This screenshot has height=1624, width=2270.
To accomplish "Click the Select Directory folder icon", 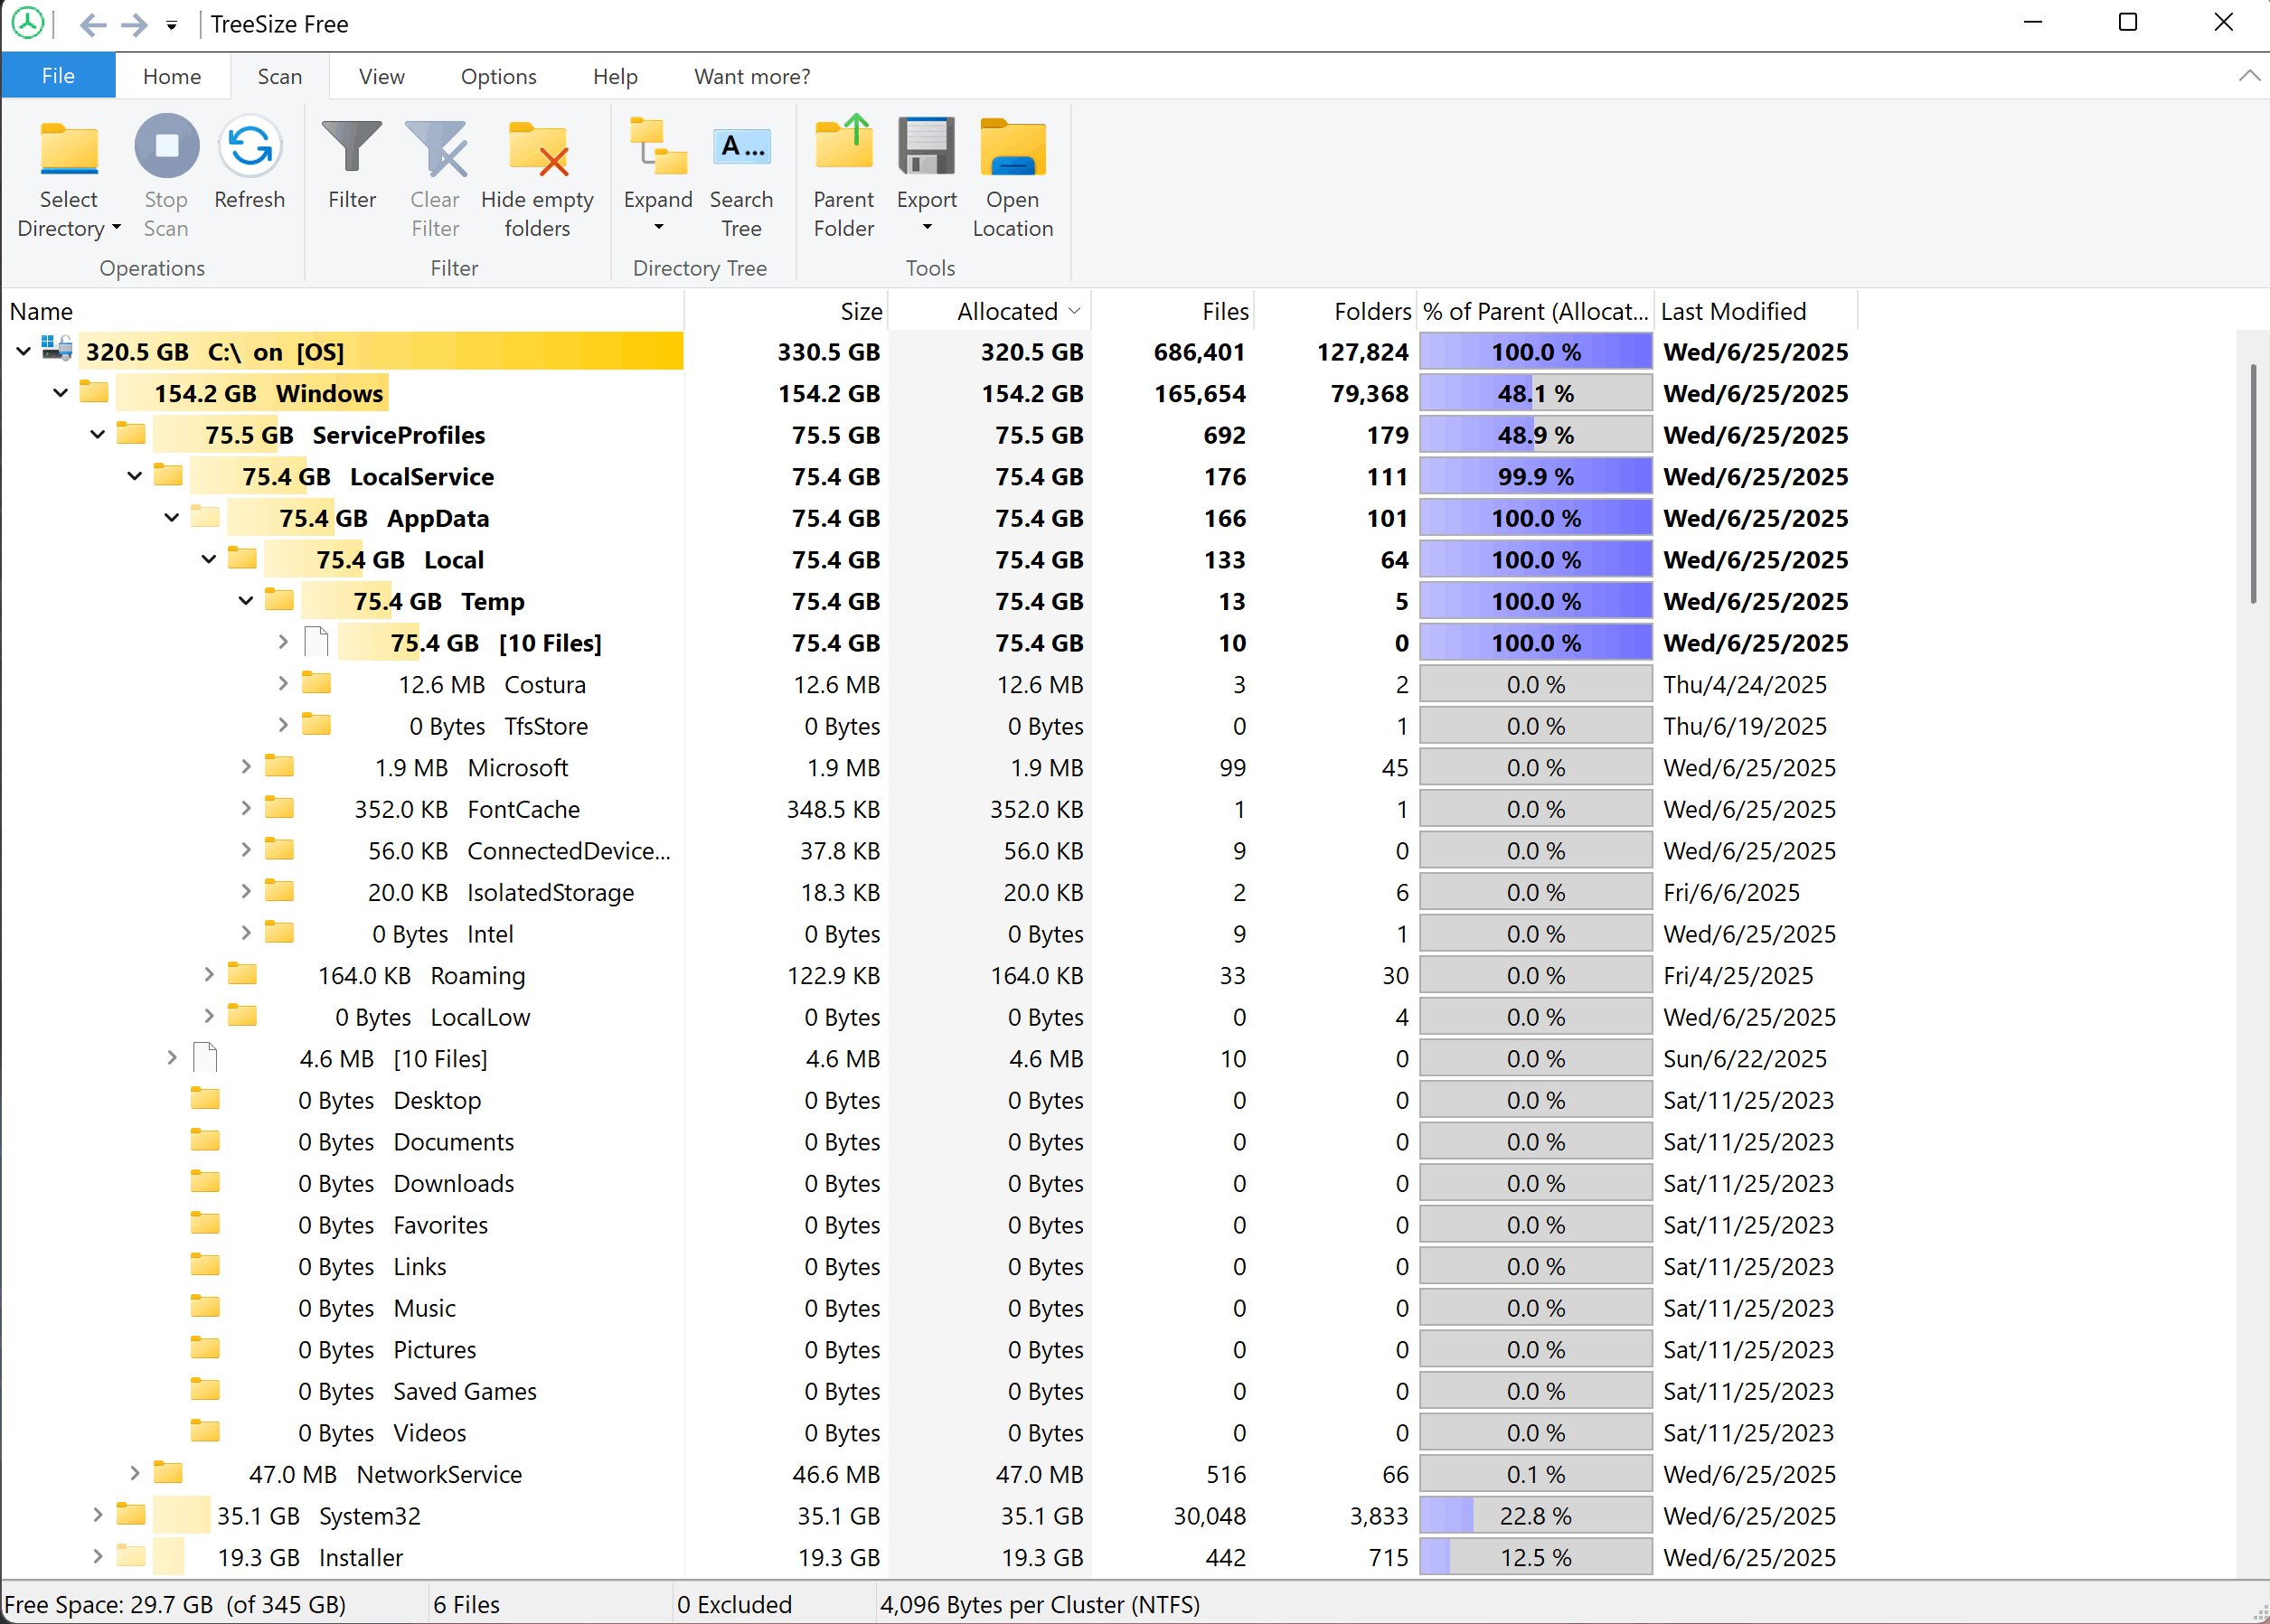I will click(x=68, y=149).
